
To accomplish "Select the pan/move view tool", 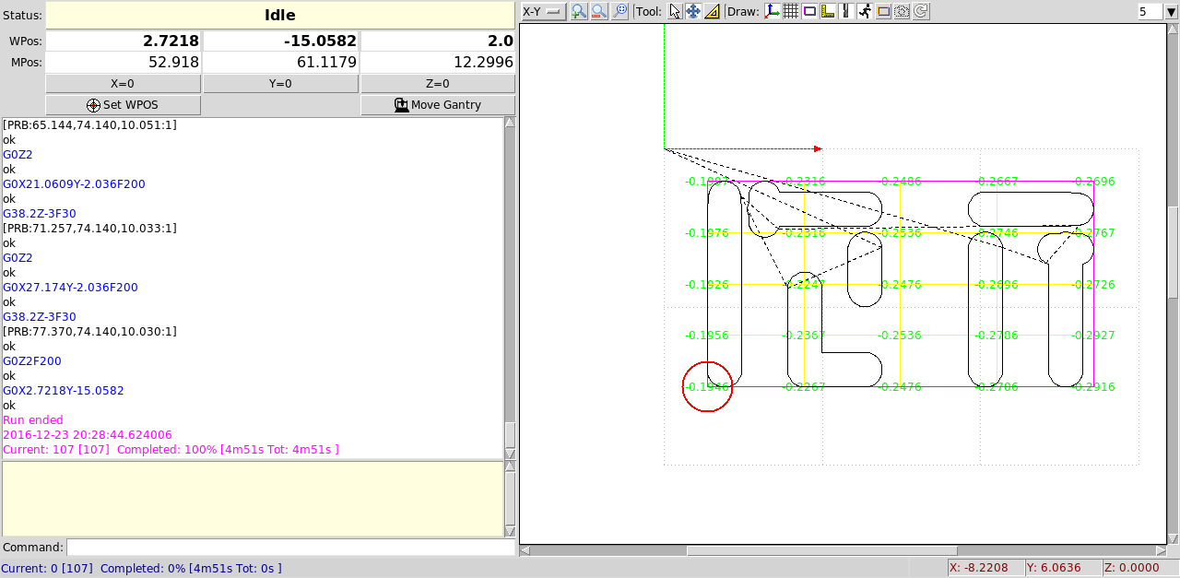I will 693,11.
